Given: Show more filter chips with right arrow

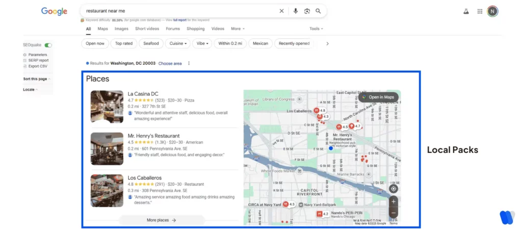Looking at the screenshot, I should click(x=327, y=44).
